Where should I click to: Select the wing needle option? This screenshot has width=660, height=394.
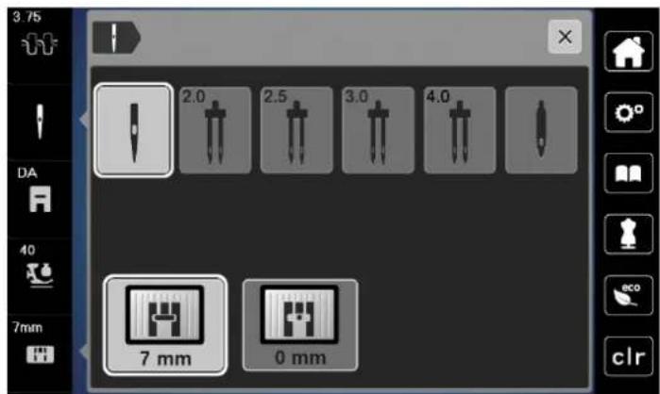click(541, 130)
